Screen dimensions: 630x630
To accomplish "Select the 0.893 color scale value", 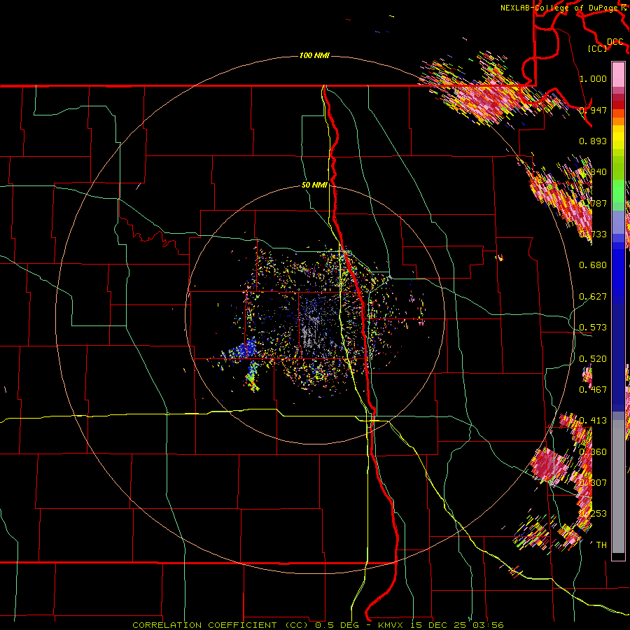I will [x=593, y=141].
